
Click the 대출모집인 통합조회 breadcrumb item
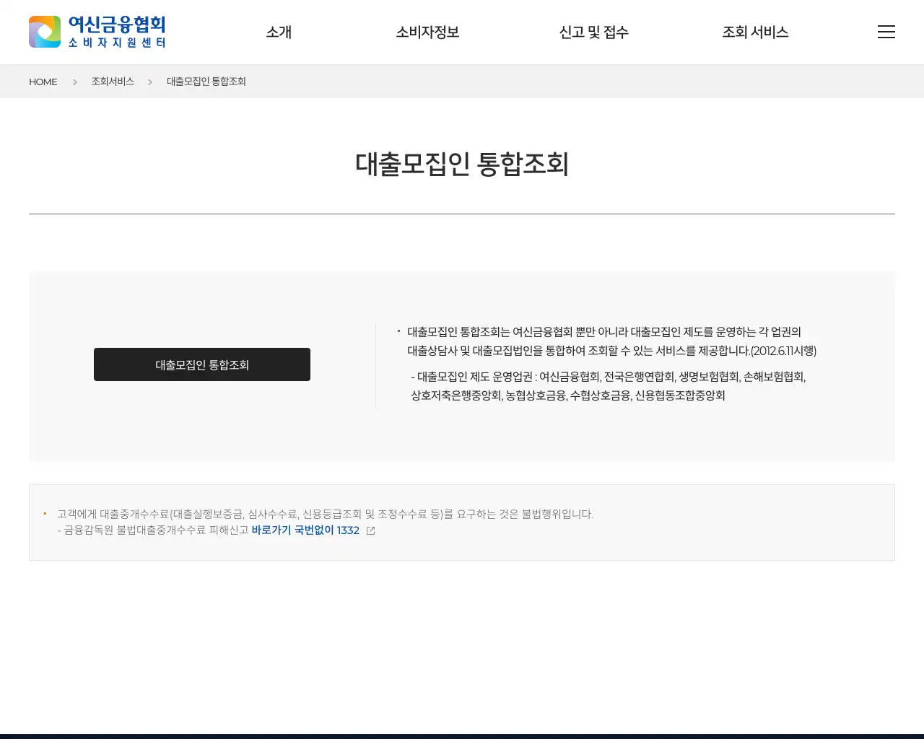click(x=206, y=82)
